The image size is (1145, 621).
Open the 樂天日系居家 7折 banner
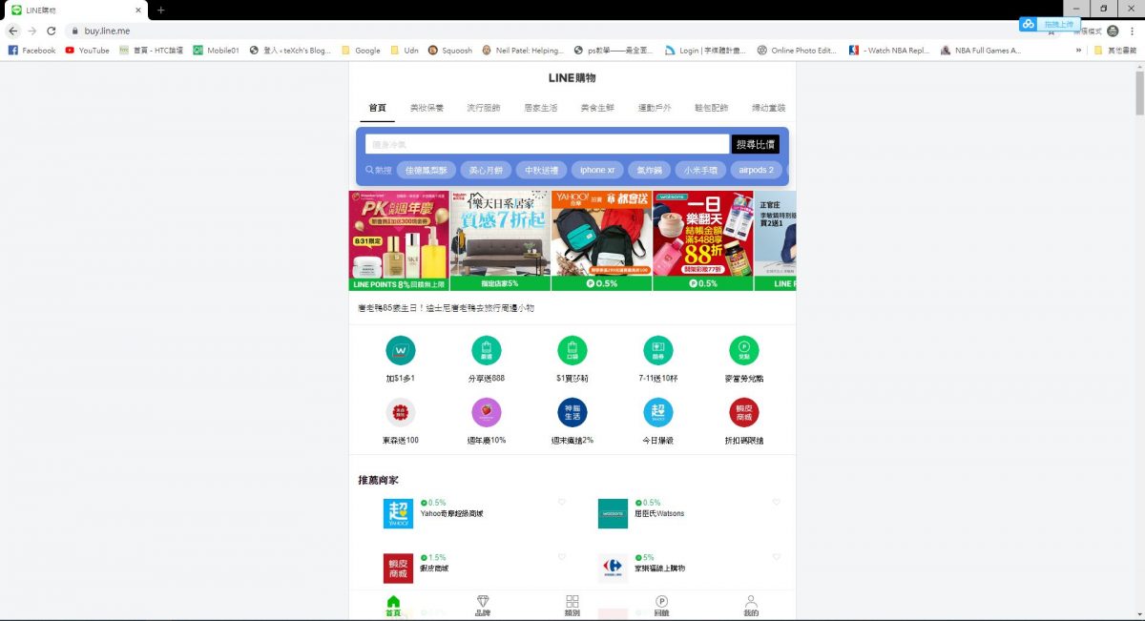500,240
